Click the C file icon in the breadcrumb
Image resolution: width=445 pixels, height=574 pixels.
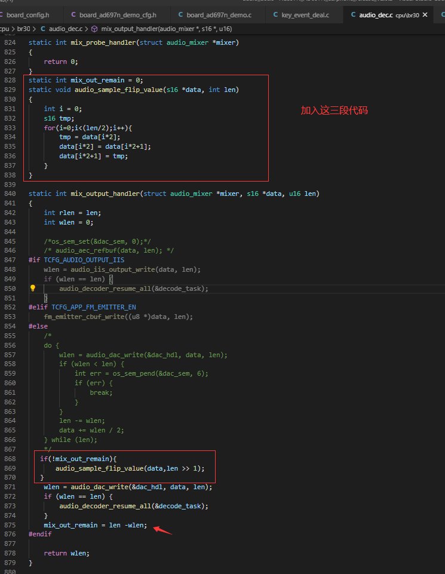tap(43, 29)
